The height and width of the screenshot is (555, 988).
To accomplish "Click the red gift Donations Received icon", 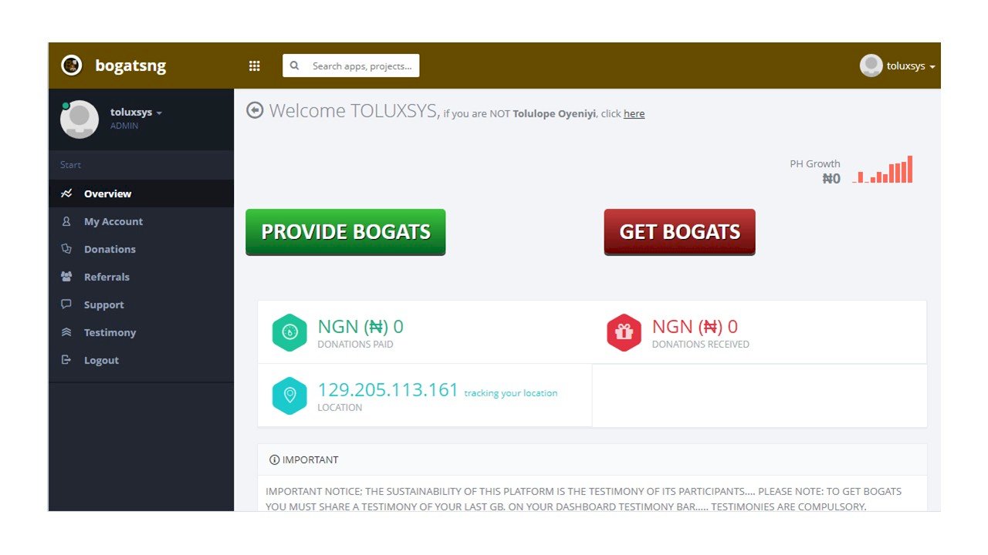I will tap(624, 332).
